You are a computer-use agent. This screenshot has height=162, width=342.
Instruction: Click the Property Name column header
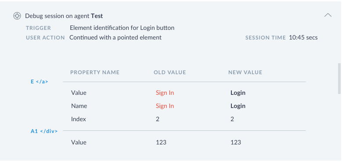pos(95,72)
